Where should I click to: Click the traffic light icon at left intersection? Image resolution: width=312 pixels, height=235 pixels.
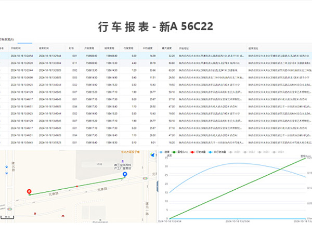coord(9,209)
